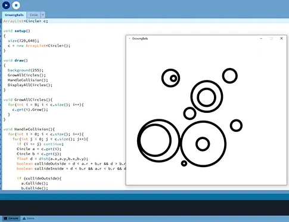The image size is (289, 222).
Task: Click the 'a.Collide();' line
Action: (x=35, y=183)
